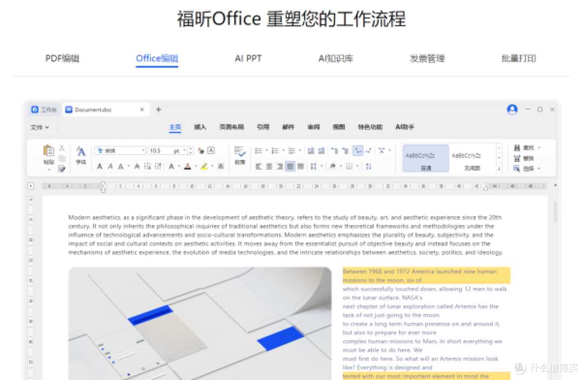Click the first-line indent ruler marker
Image resolution: width=583 pixels, height=380 pixels.
pos(103,183)
